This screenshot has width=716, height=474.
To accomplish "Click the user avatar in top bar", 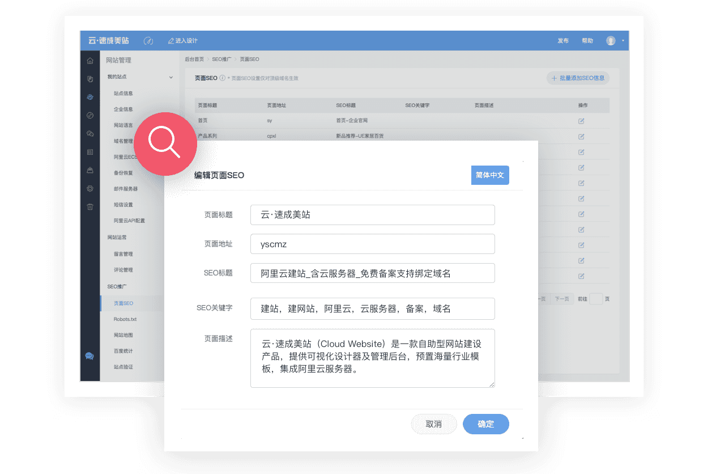I will pyautogui.click(x=611, y=41).
